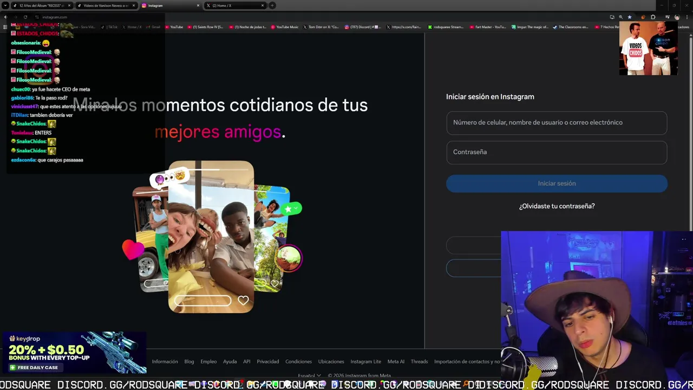The height and width of the screenshot is (390, 693).
Task: Click the Contraseña password field
Action: pos(557,152)
